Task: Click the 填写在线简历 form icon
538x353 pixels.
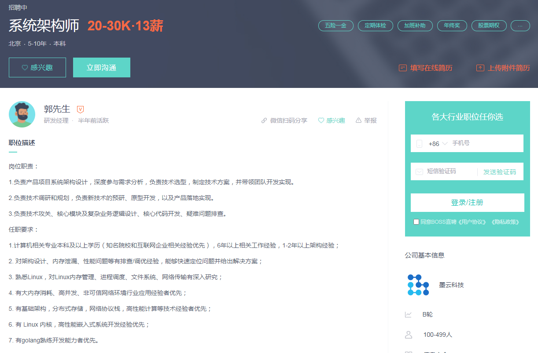Action: pos(402,68)
